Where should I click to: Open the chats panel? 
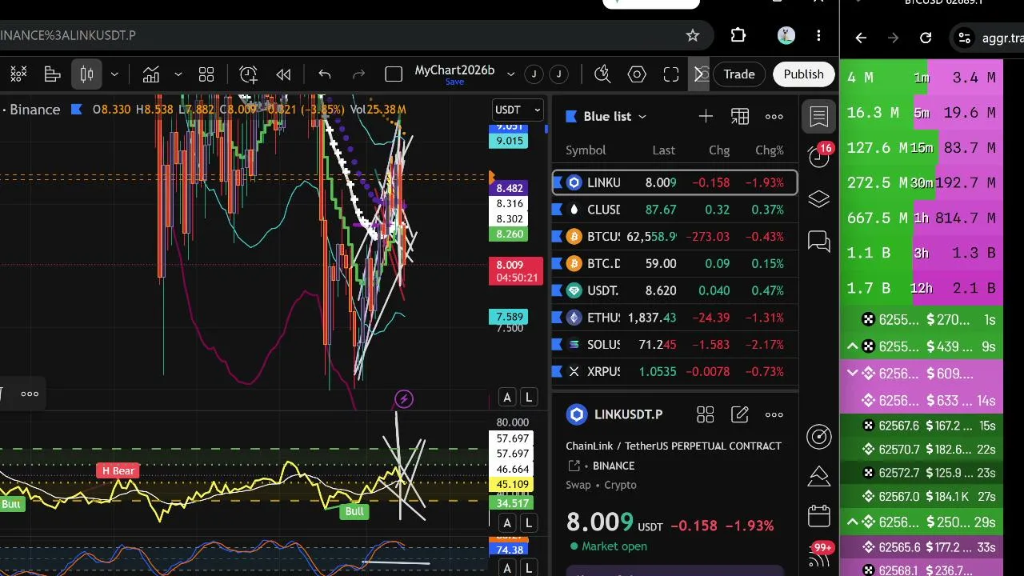pyautogui.click(x=819, y=241)
